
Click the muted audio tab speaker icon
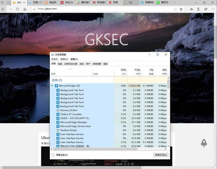(x=131, y=2)
